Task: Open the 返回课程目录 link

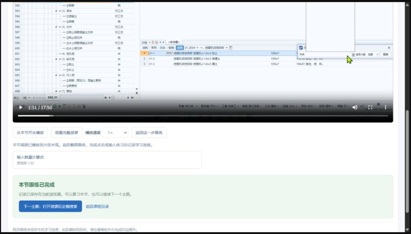Action: point(97,207)
